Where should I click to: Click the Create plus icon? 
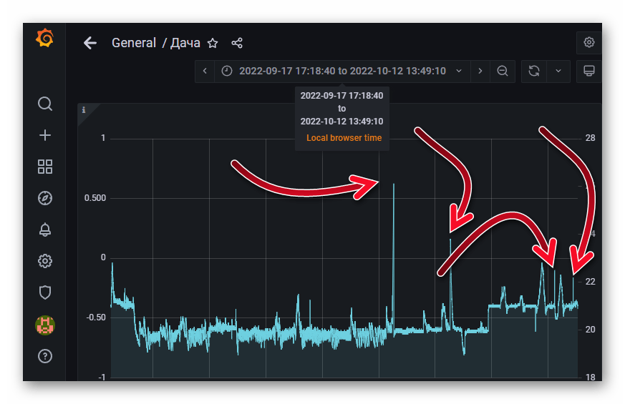coord(45,135)
